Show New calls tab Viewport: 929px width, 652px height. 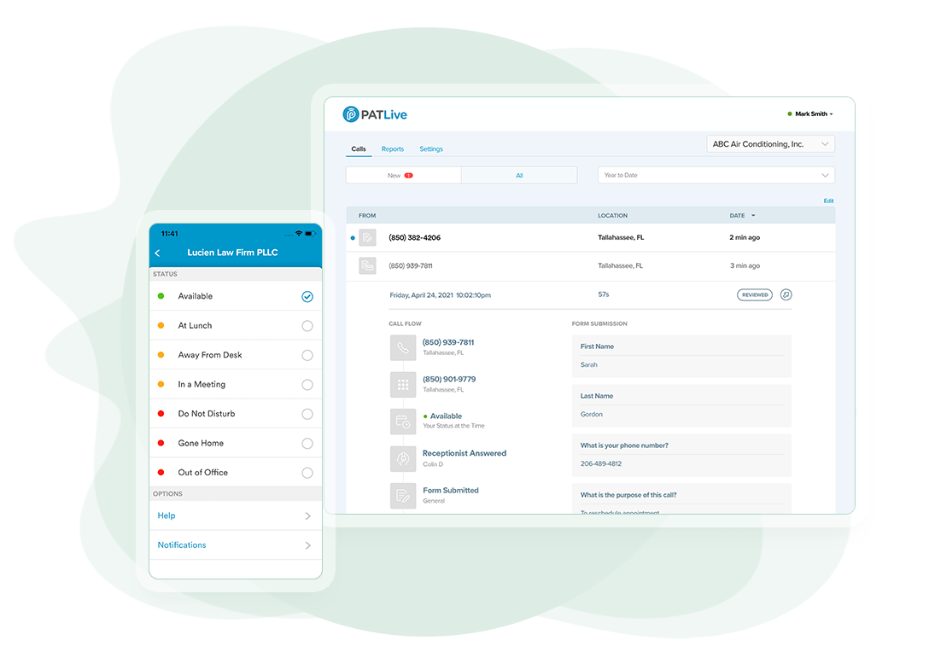(404, 175)
